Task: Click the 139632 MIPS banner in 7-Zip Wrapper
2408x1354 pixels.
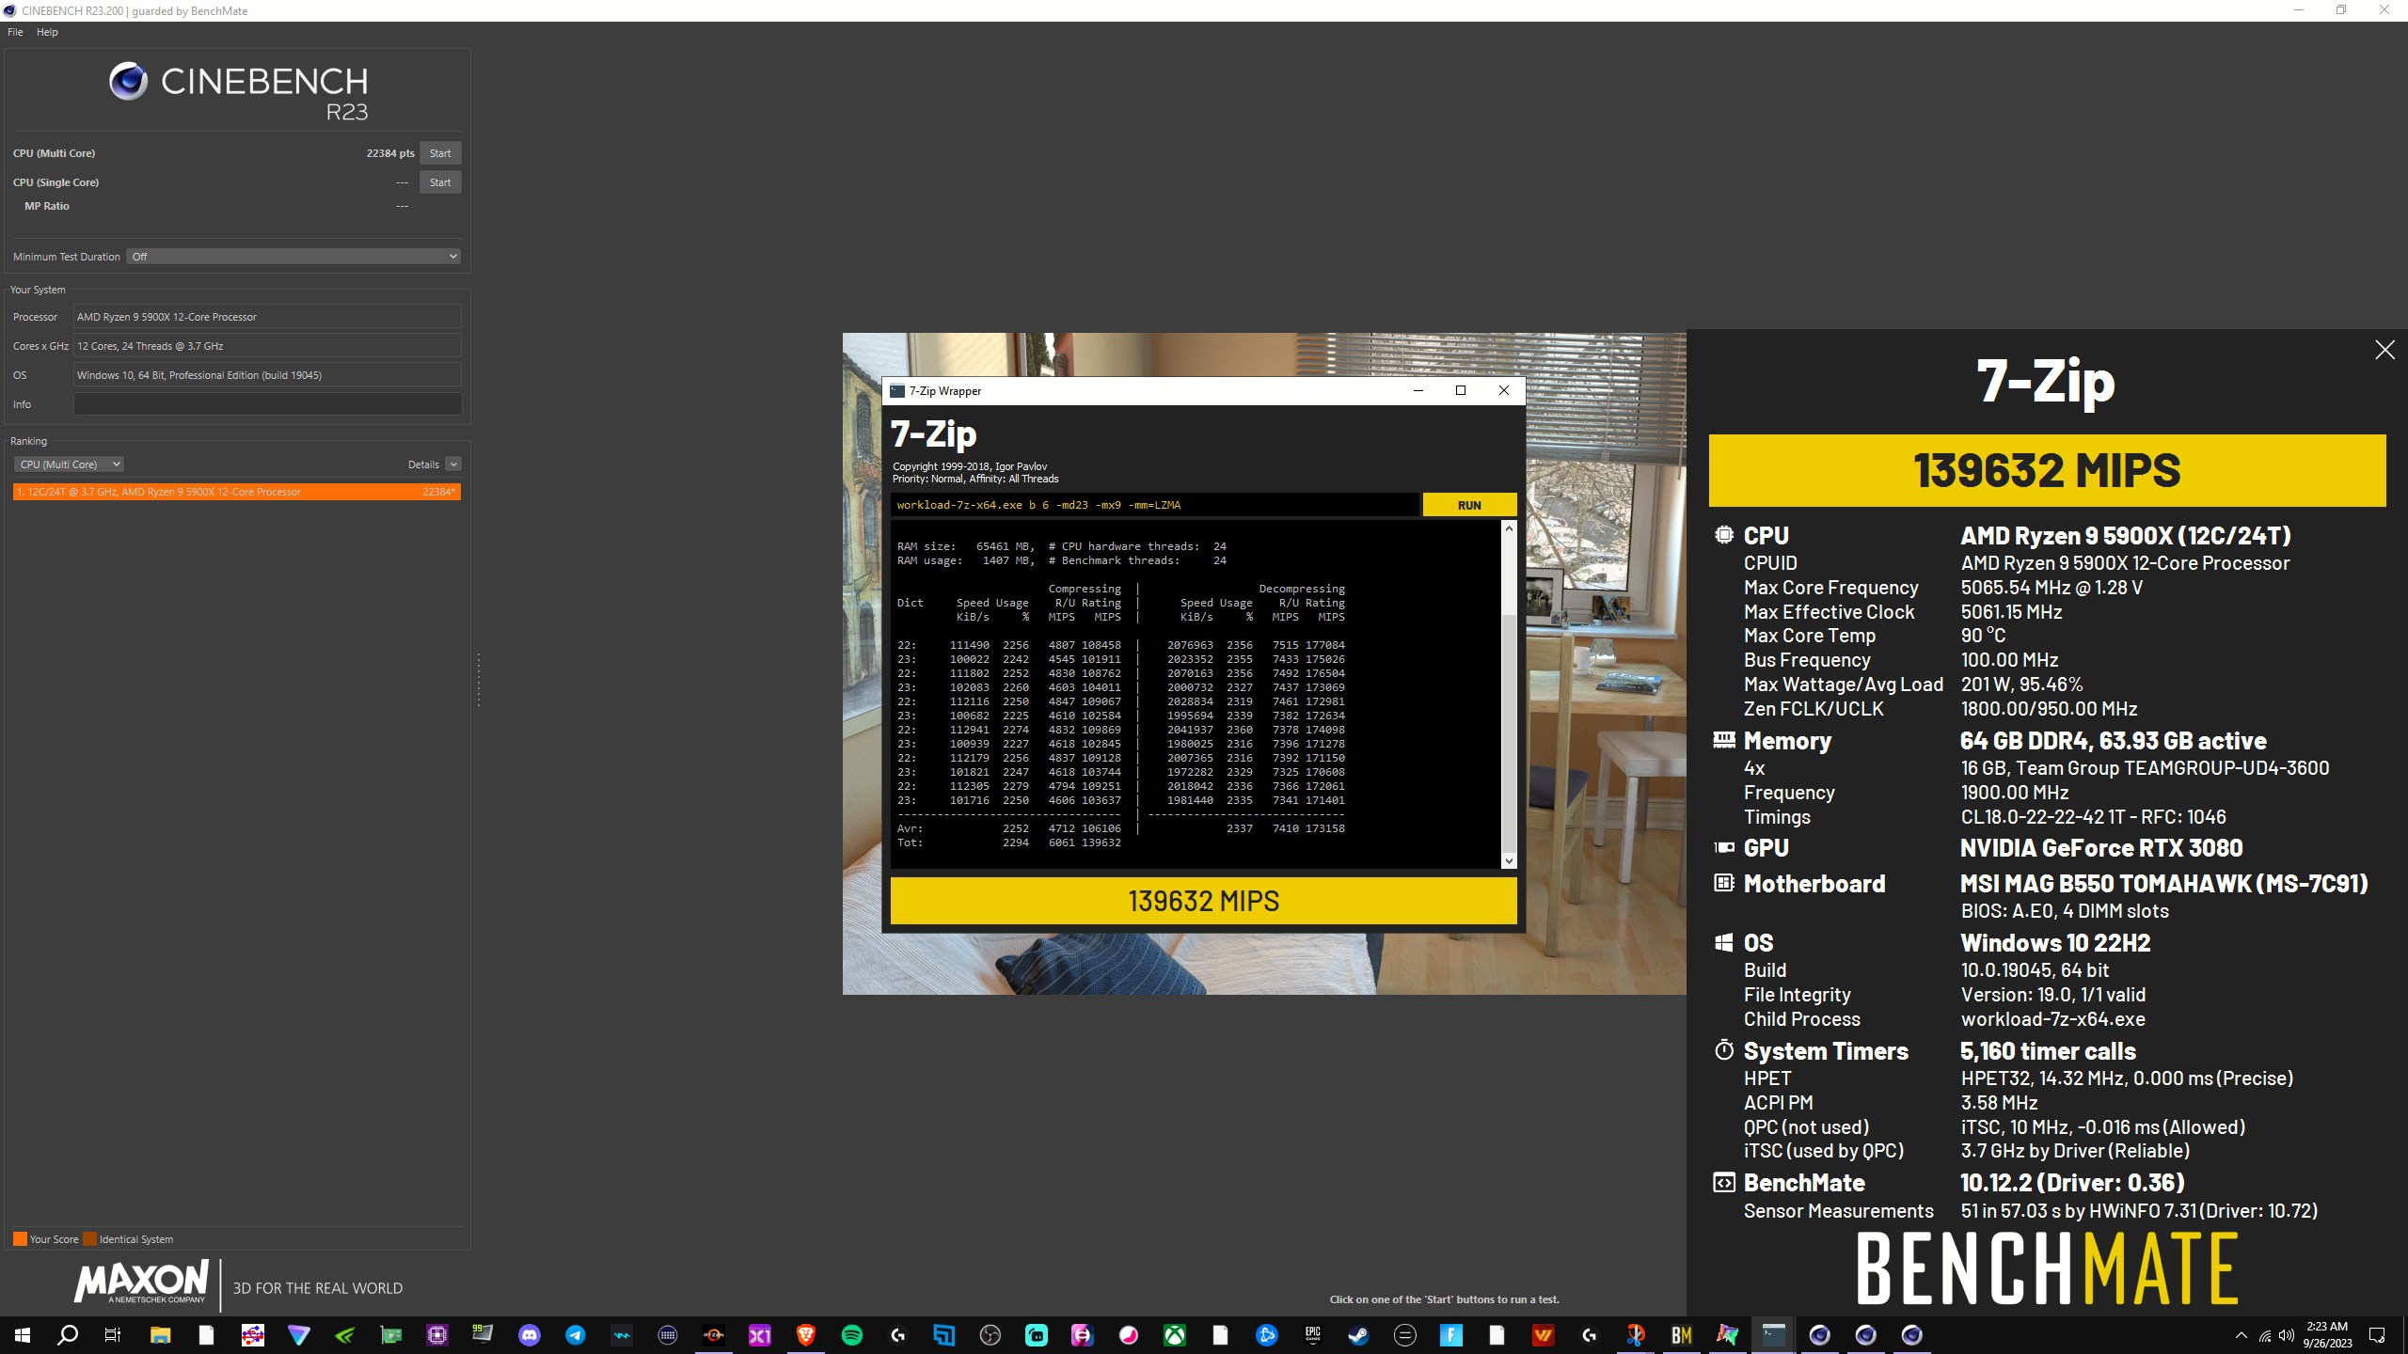Action: tap(1203, 901)
